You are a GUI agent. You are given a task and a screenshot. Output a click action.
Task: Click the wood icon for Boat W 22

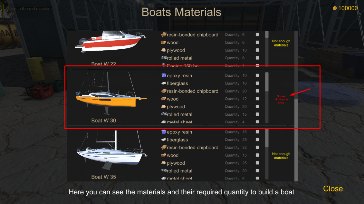[x=164, y=43]
